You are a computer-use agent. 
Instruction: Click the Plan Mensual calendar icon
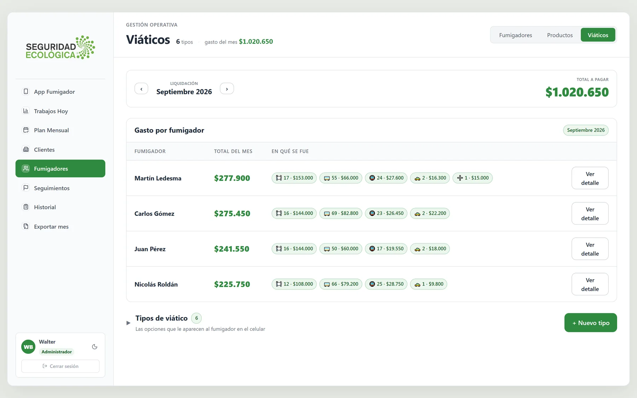[26, 130]
